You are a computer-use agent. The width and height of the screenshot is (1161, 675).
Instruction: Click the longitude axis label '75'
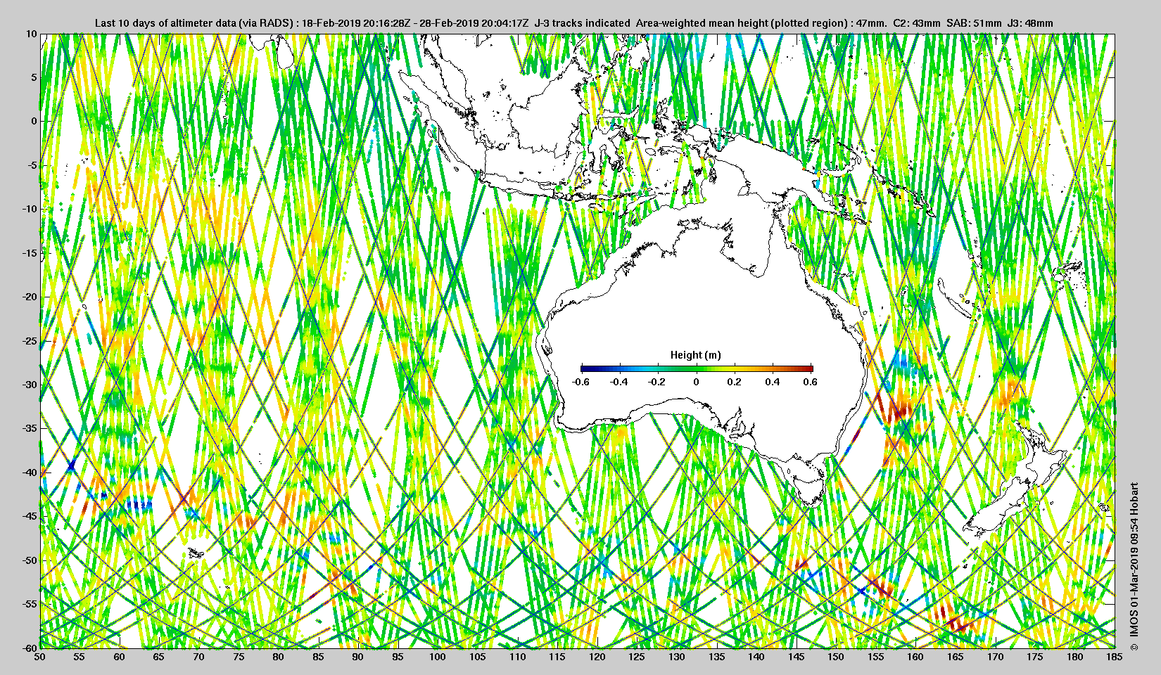pos(239,657)
